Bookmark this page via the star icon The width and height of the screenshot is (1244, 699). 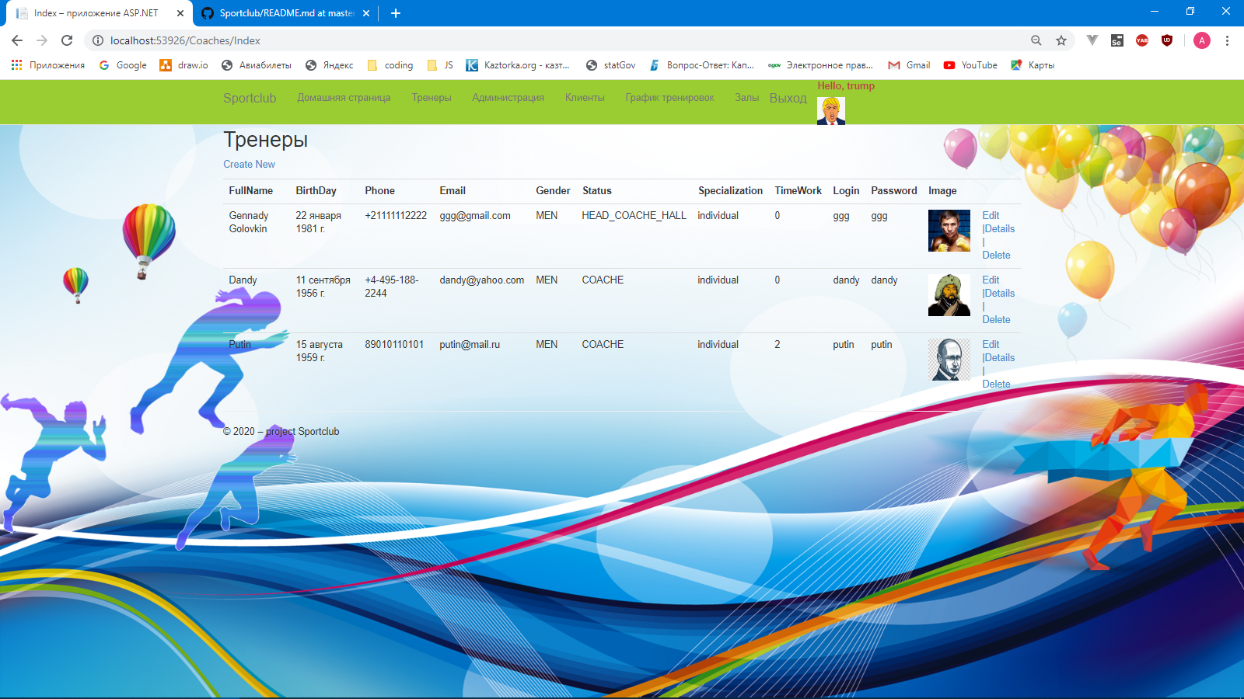(x=1061, y=40)
